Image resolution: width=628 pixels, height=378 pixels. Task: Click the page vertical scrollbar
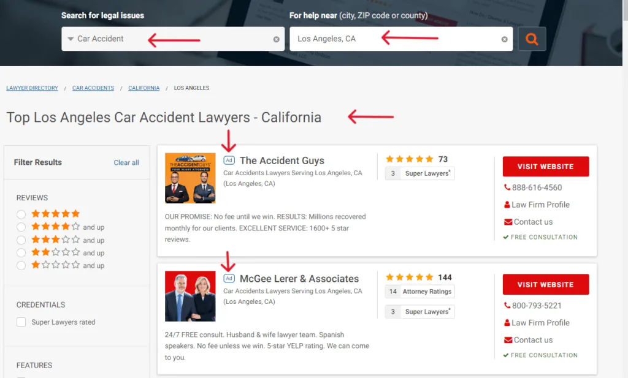coord(625,189)
